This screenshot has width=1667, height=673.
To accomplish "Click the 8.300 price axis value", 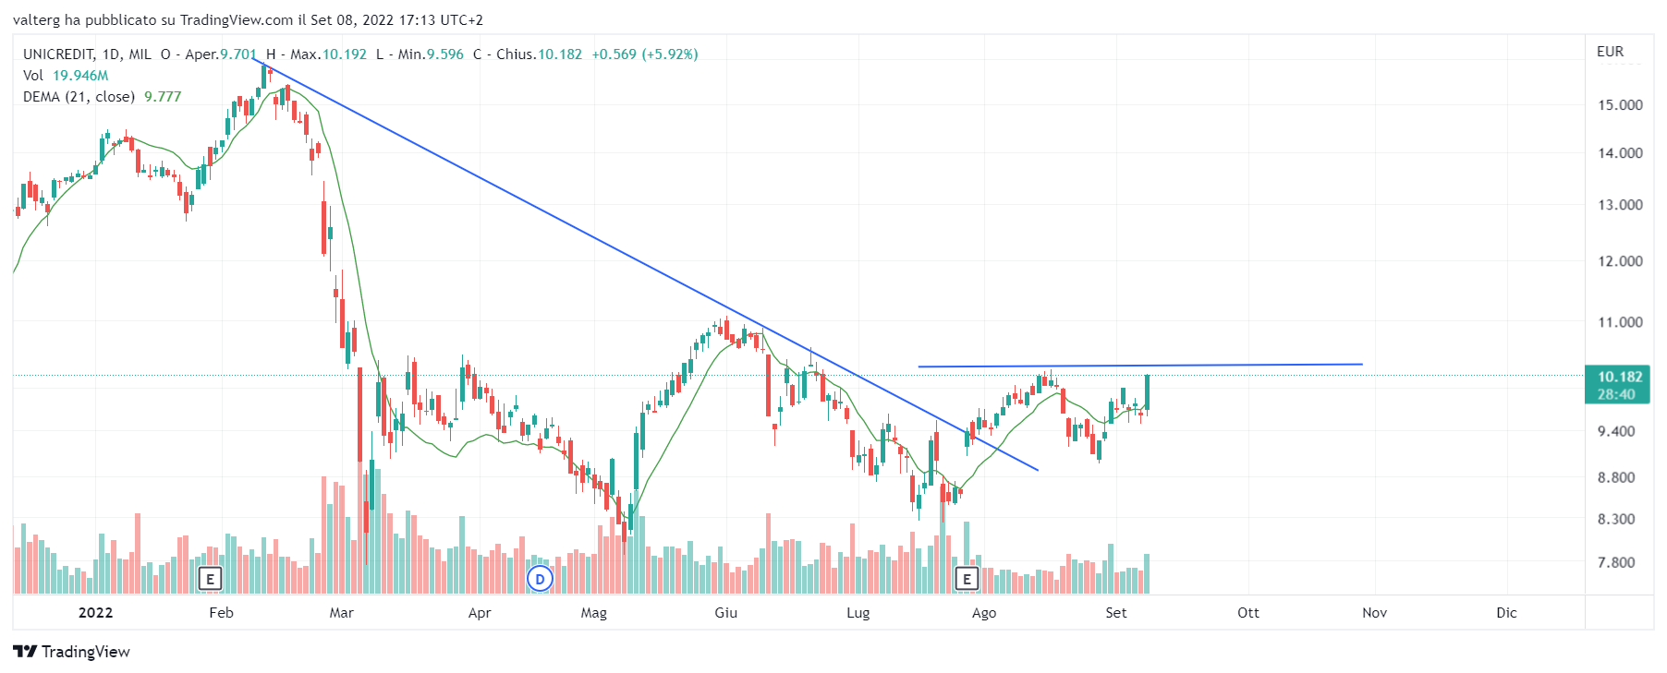I will (x=1616, y=519).
